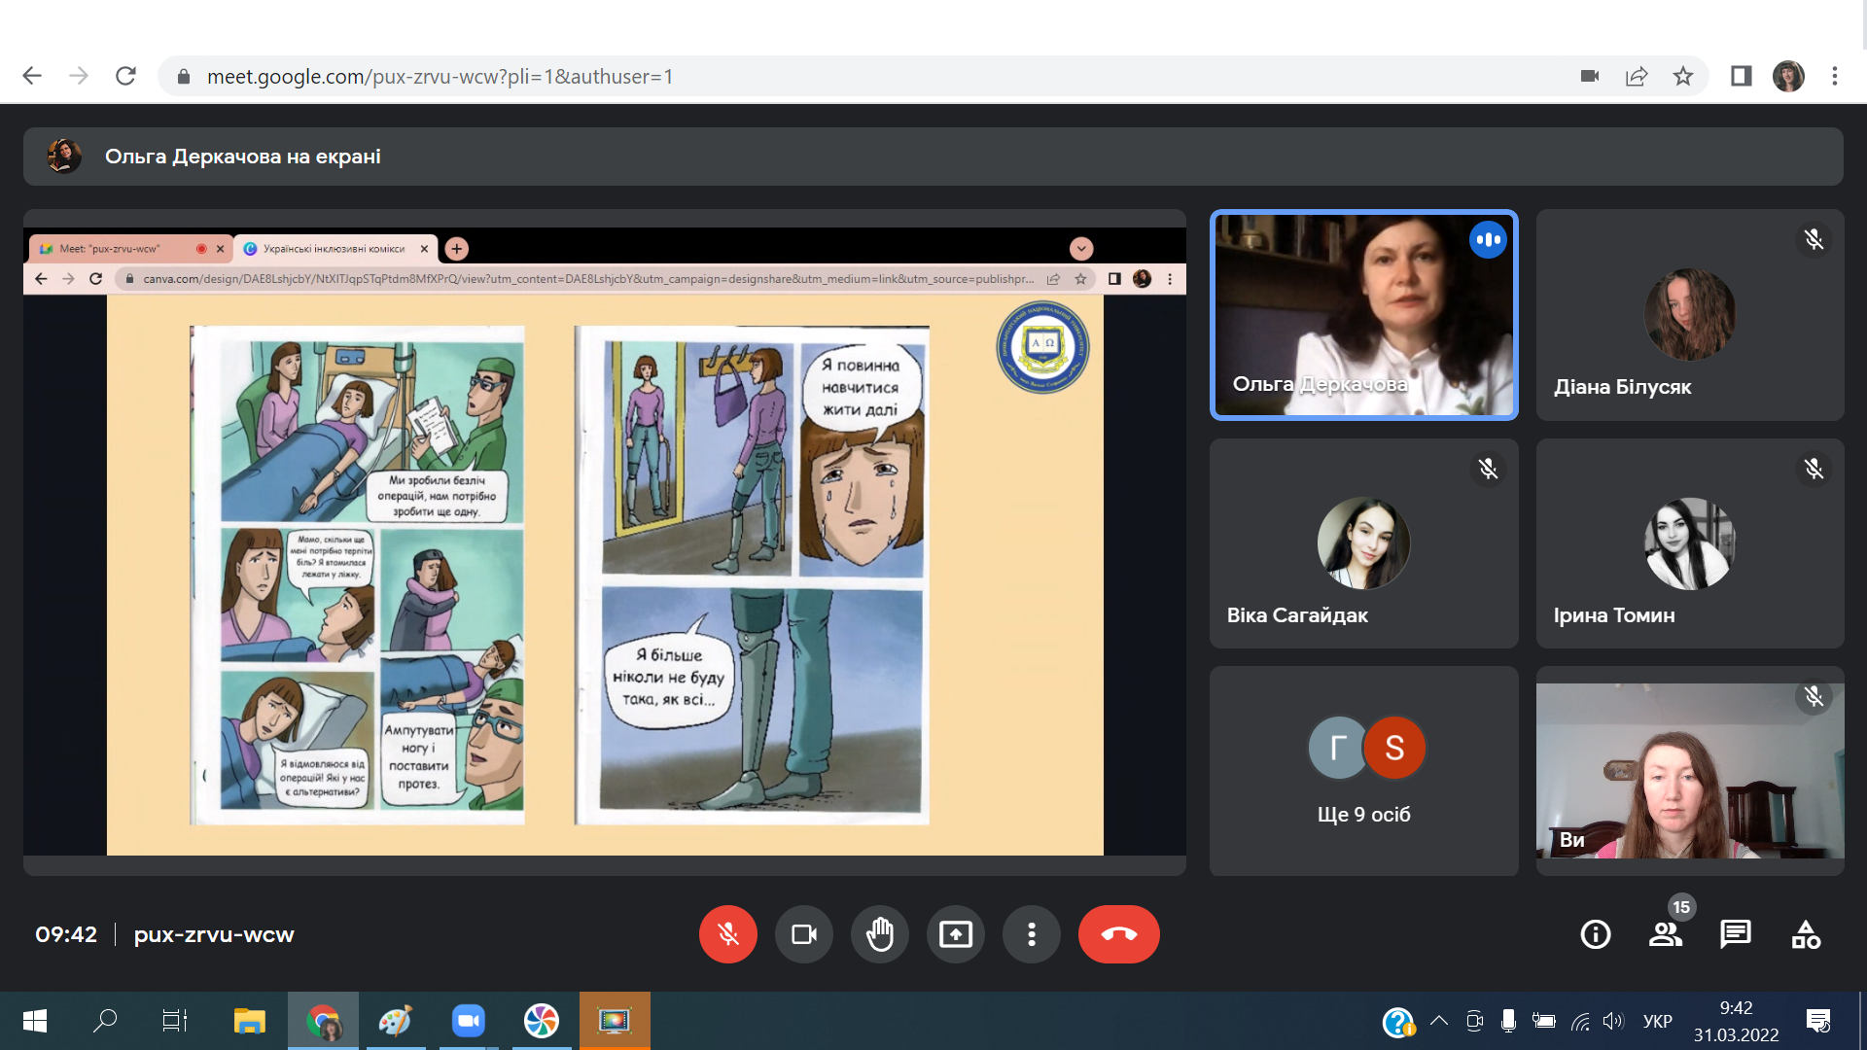Unmute the microphone in Meet controls

click(x=727, y=934)
